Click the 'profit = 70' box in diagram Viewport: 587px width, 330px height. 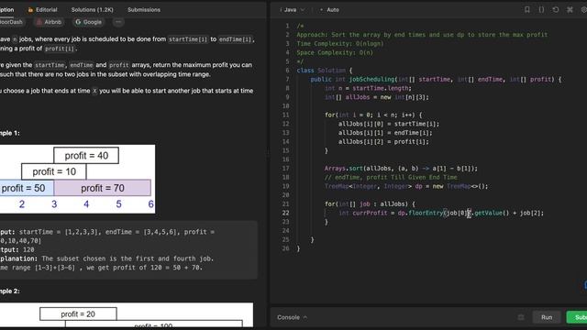(x=103, y=188)
